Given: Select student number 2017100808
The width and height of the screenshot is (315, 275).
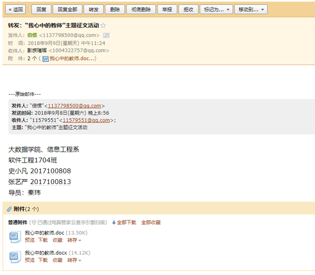Looking at the screenshot, I should coord(50,171).
